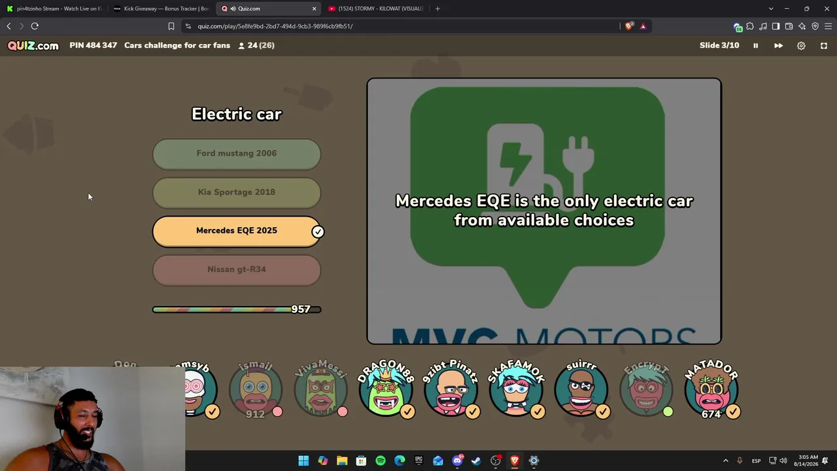Open a new browser tab
This screenshot has width=837, height=471.
(x=437, y=9)
